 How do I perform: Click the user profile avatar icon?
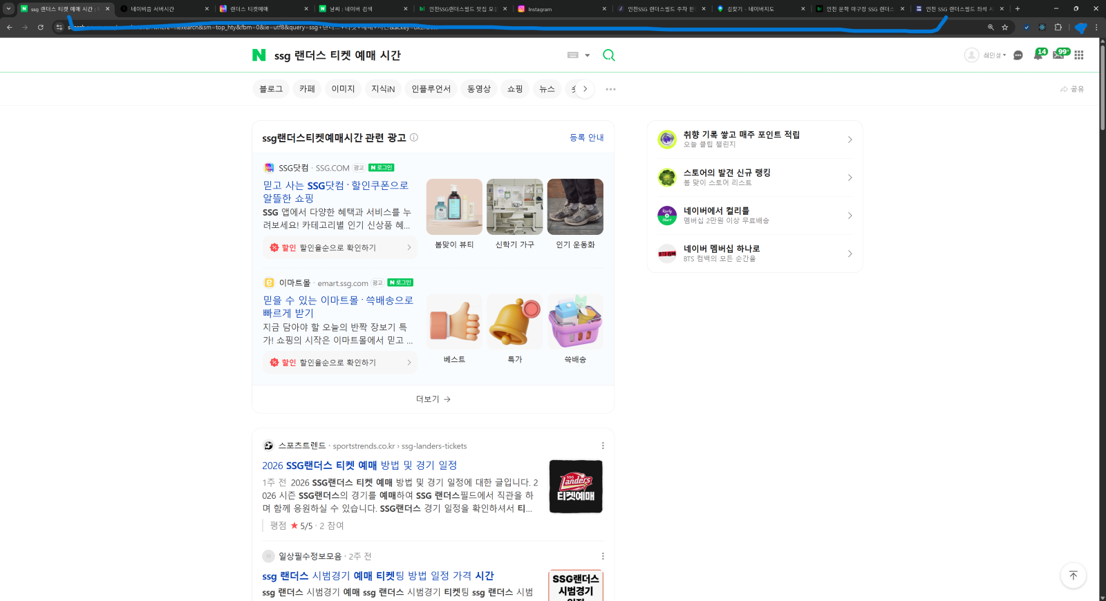coord(972,55)
